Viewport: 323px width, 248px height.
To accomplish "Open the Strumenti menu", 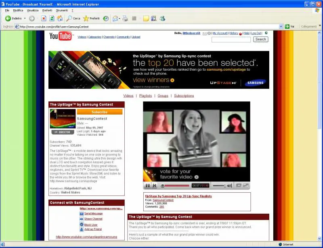I will coord(62,10).
